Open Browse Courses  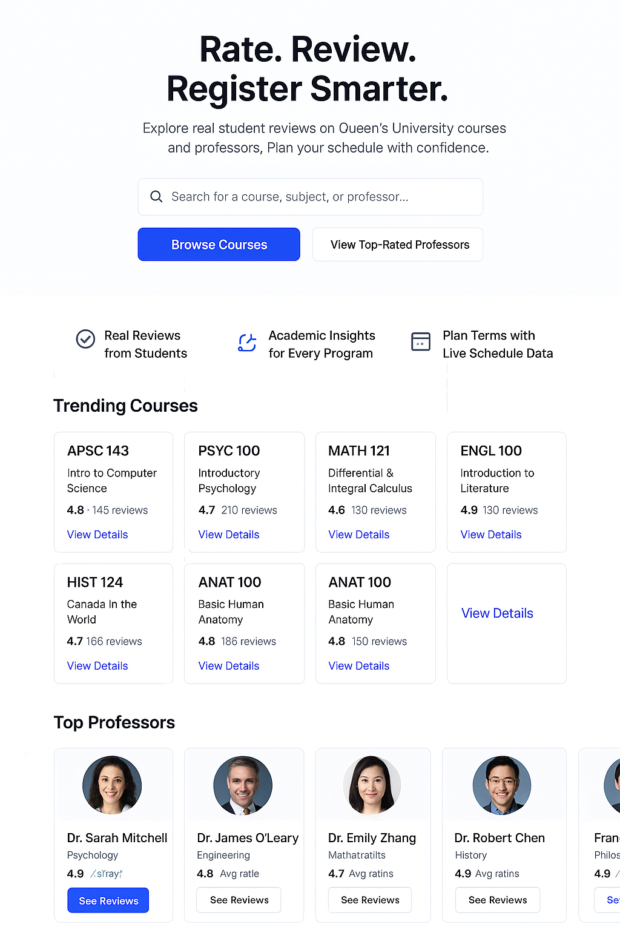219,245
